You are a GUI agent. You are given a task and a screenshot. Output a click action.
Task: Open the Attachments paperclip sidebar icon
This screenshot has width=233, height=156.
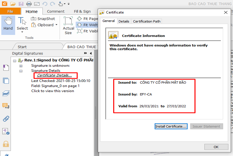point(6,119)
